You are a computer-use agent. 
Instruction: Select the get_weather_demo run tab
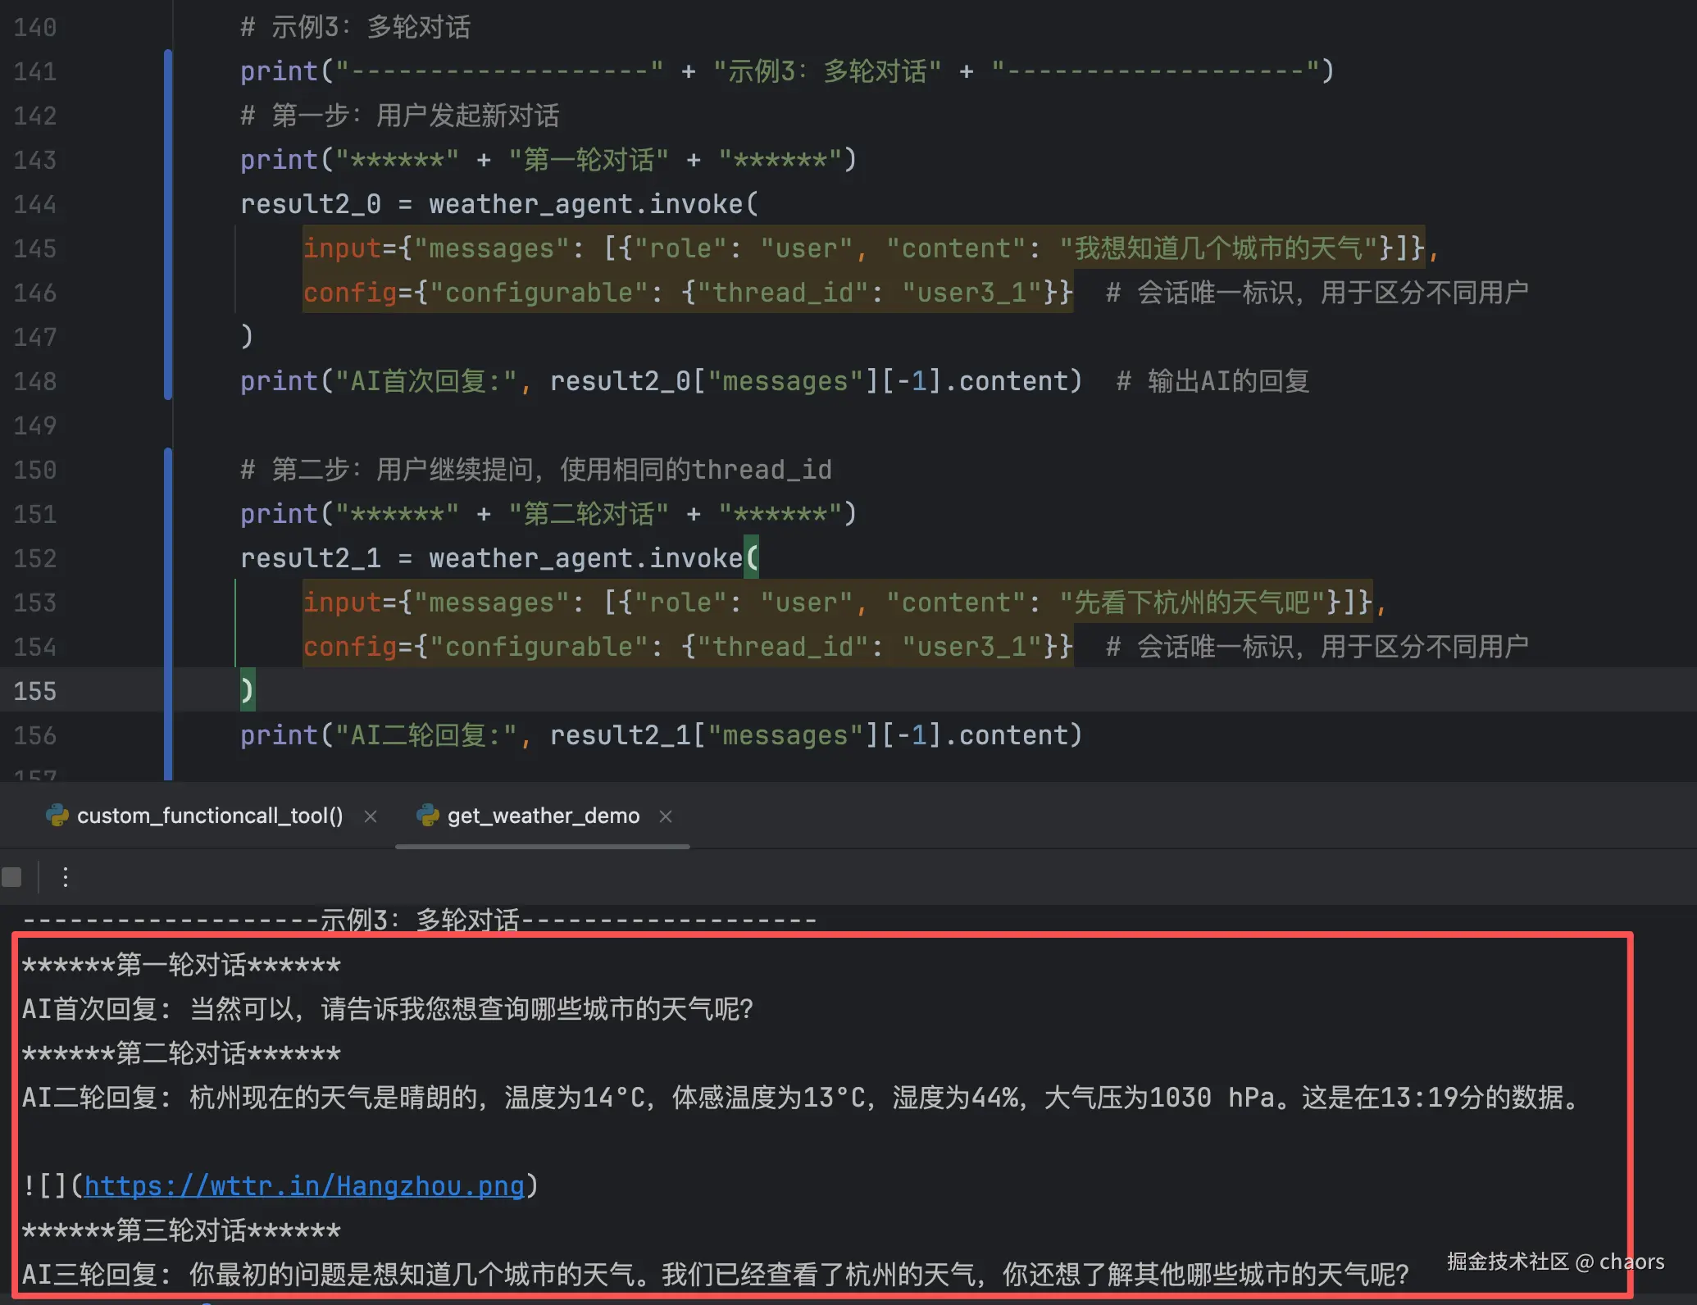(543, 816)
